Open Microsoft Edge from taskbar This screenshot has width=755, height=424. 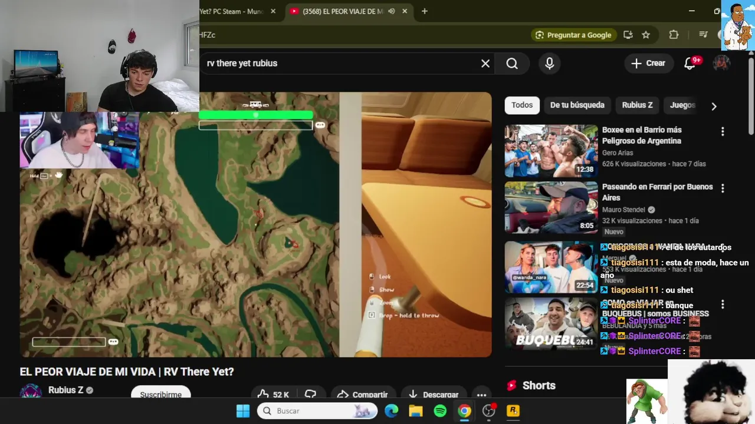[392, 411]
